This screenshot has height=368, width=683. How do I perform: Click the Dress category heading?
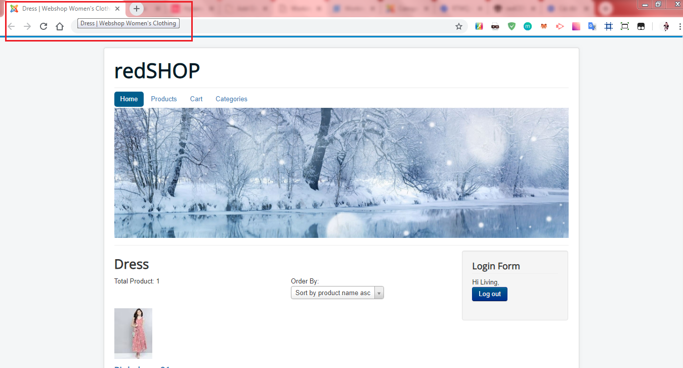132,264
